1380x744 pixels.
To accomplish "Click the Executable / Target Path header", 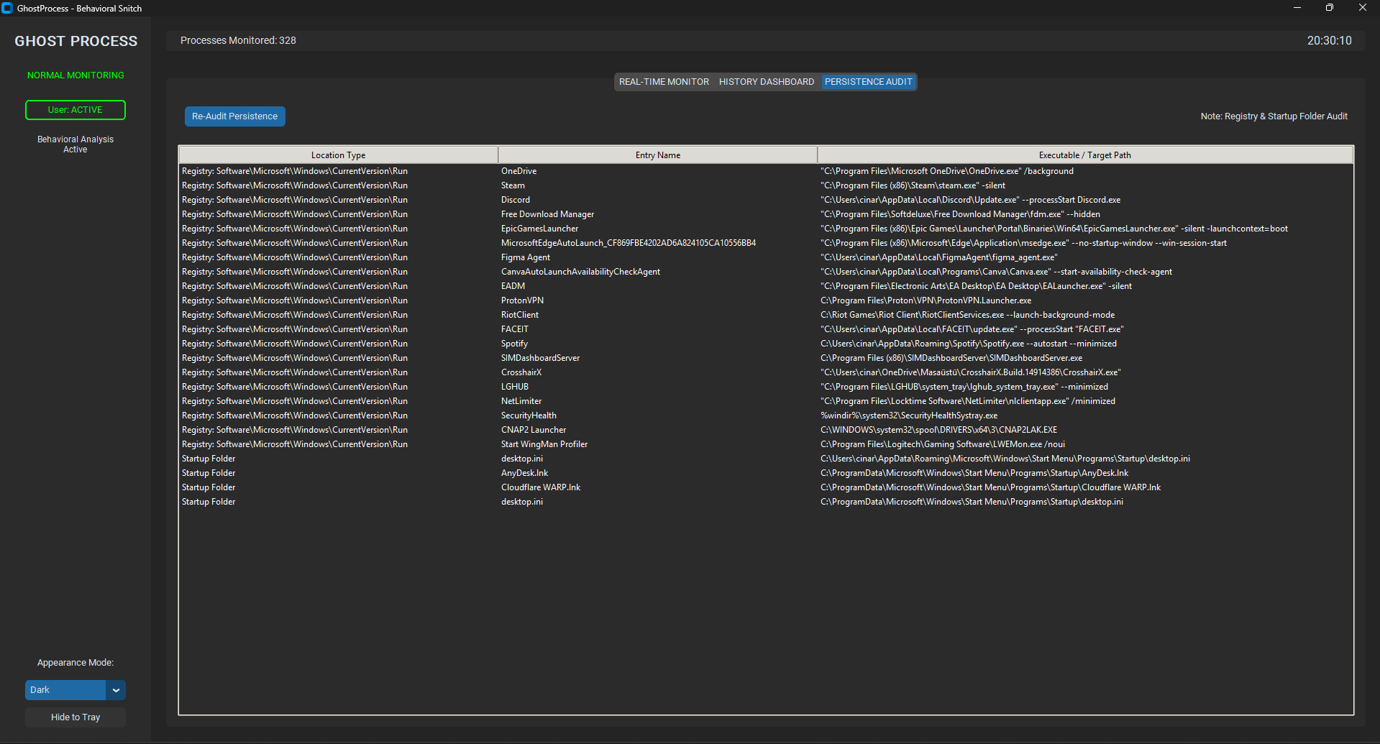I will point(1084,155).
